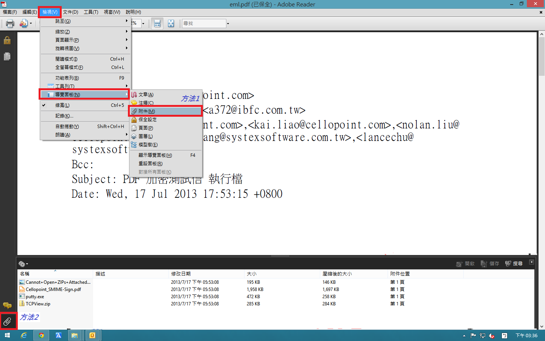This screenshot has width=545, height=341.
Task: Show hidden tray icons arrow
Action: 464,336
